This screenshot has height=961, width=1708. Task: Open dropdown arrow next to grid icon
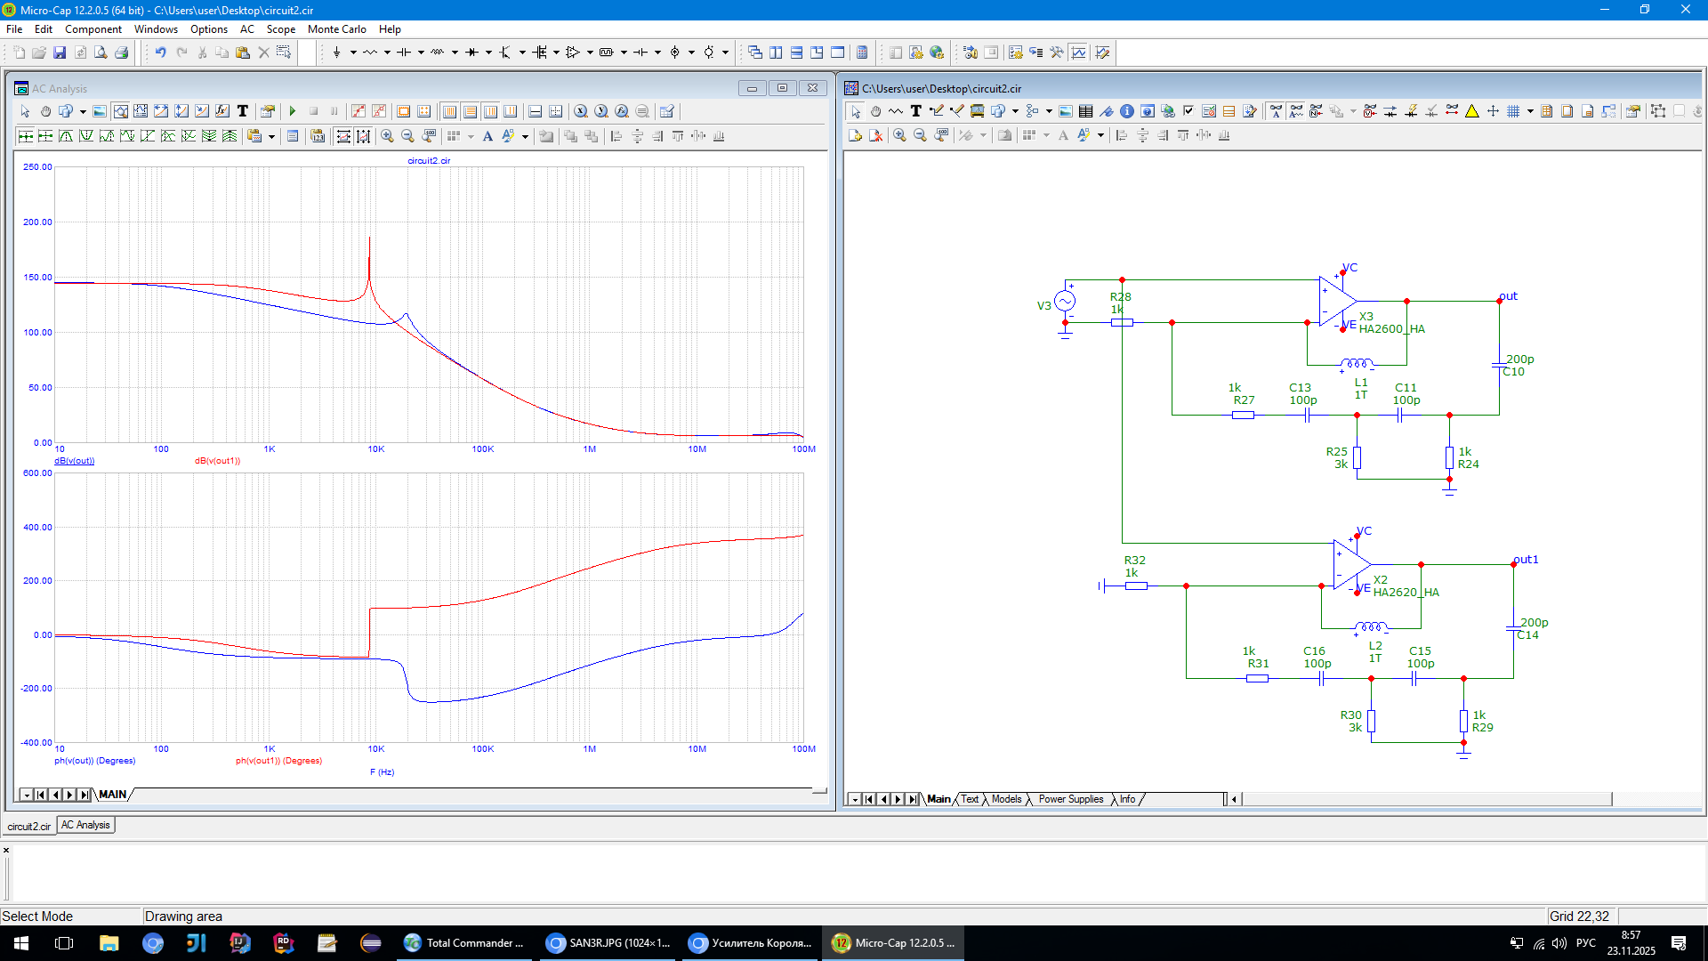point(1530,111)
